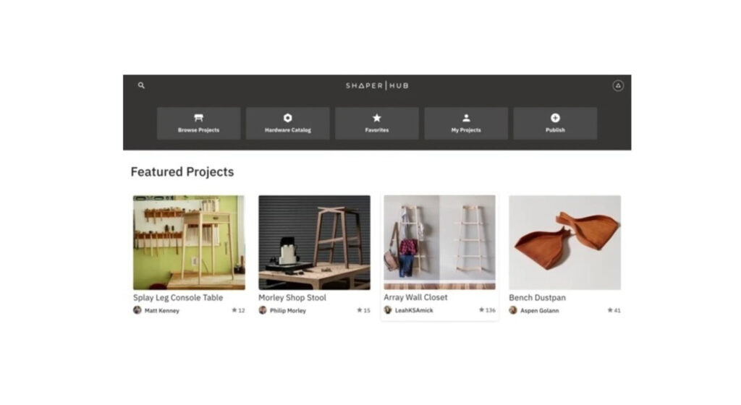Viewport: 741px width, 405px height.
Task: Click Aspen Golann's avatar icon
Action: click(513, 310)
